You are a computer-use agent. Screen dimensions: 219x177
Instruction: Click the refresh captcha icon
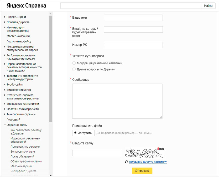[x=127, y=162]
